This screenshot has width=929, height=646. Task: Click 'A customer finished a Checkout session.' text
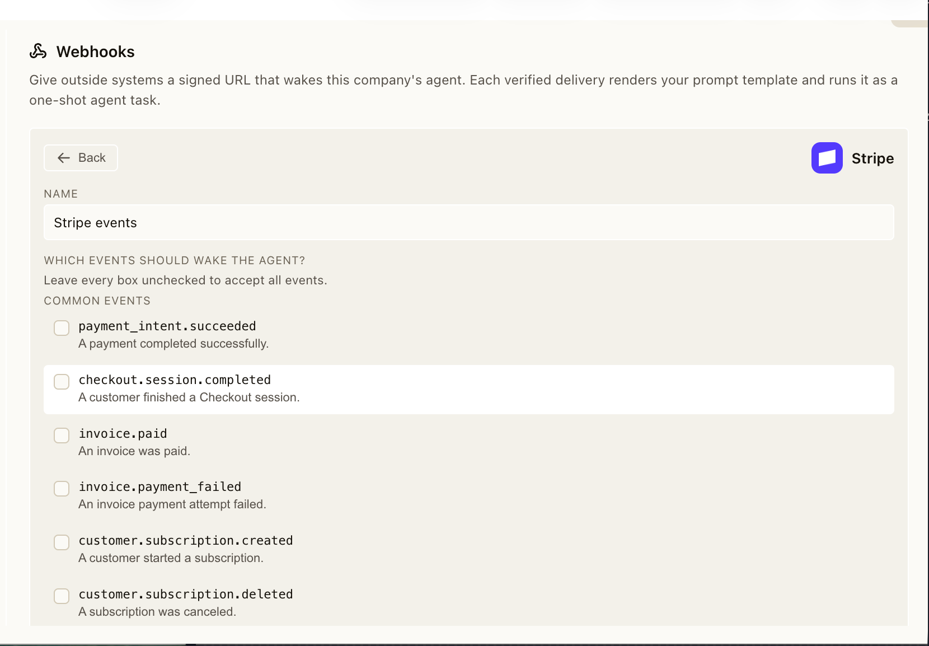[x=189, y=397]
